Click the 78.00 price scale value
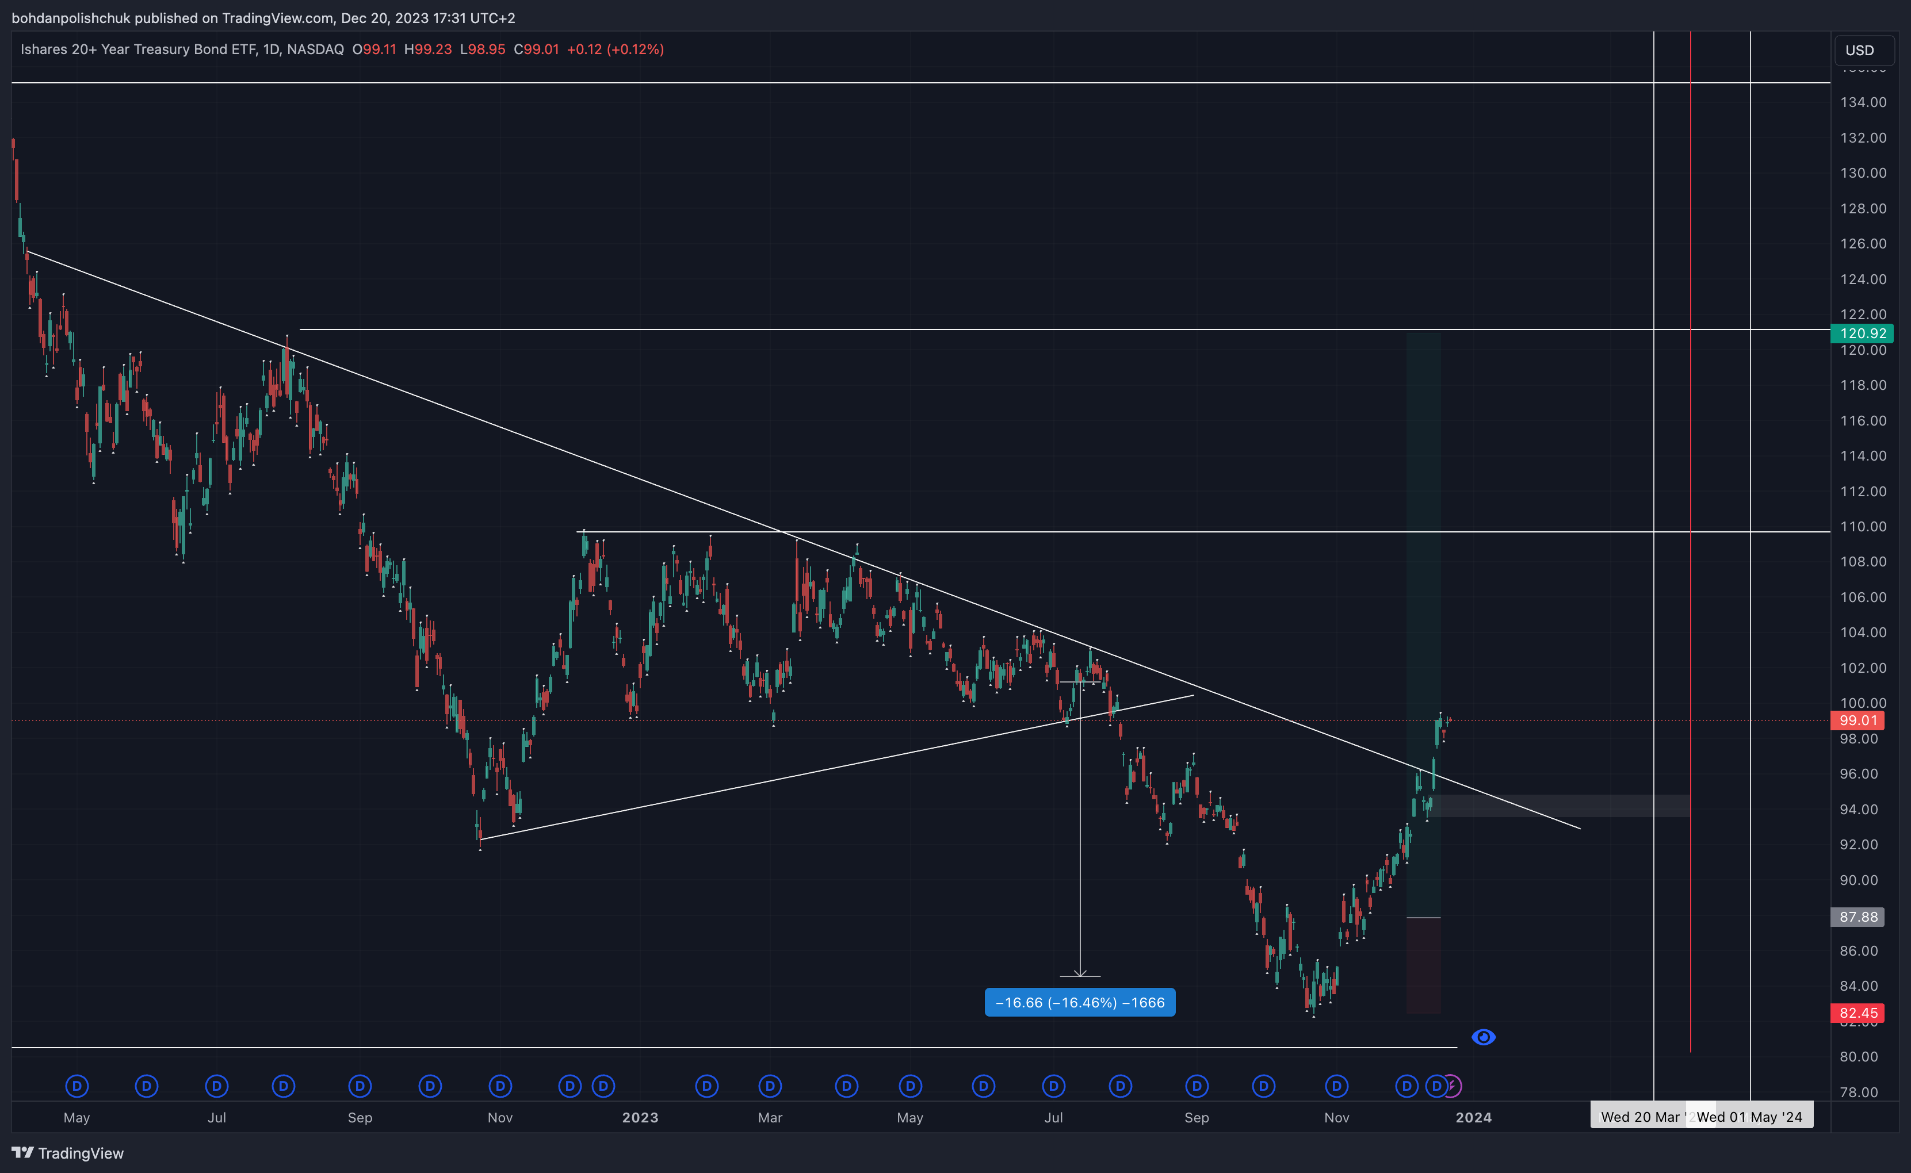Image resolution: width=1911 pixels, height=1173 pixels. 1859,1092
